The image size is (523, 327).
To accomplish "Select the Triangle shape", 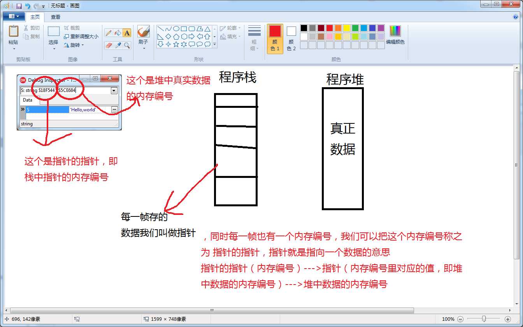I will click(207, 29).
